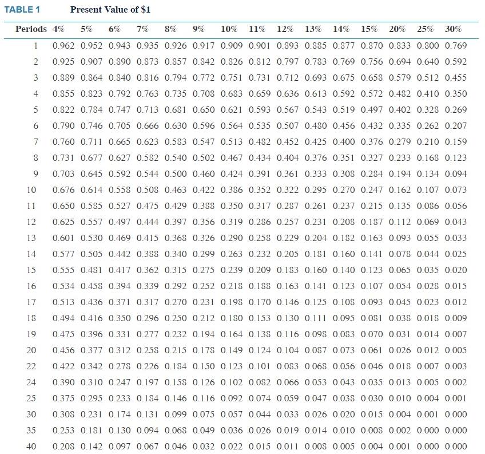
Task: Click cell 0.907 in period 2 row
Action: point(92,62)
